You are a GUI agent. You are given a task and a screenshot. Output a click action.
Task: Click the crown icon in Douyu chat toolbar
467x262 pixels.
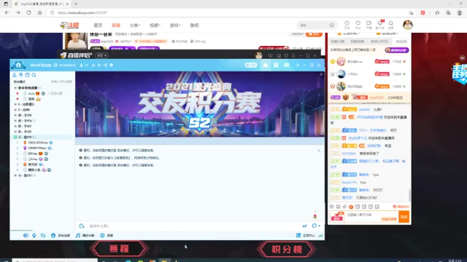pos(351,207)
